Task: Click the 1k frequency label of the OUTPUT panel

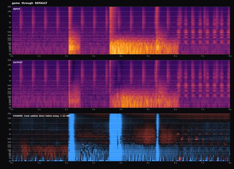Action: [10, 81]
